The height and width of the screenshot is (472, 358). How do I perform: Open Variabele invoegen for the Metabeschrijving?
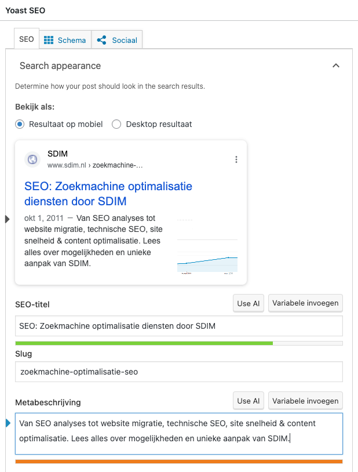coord(305,400)
